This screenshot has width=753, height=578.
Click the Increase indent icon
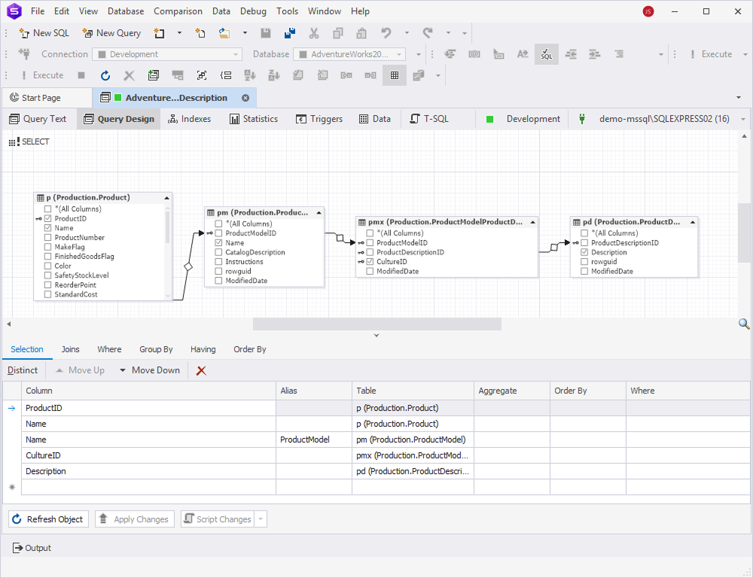click(595, 54)
